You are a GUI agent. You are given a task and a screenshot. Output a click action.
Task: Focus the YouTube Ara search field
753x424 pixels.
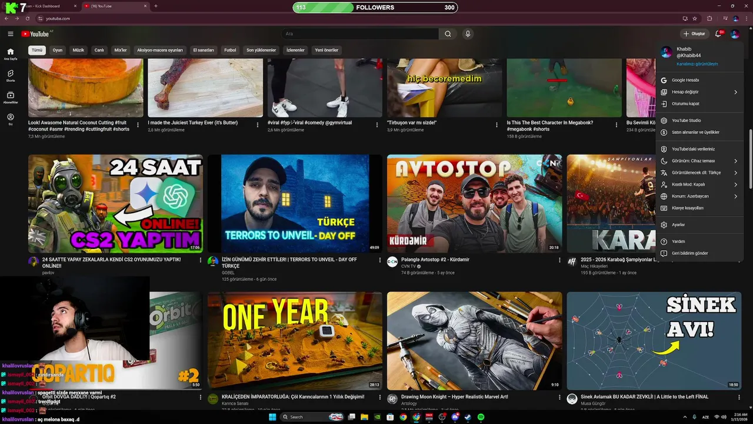[359, 34]
